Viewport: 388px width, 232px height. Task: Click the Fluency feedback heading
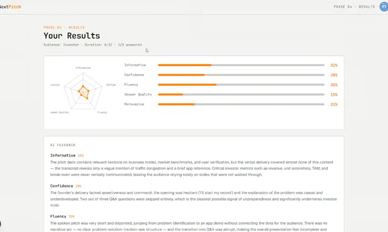pyautogui.click(x=58, y=217)
